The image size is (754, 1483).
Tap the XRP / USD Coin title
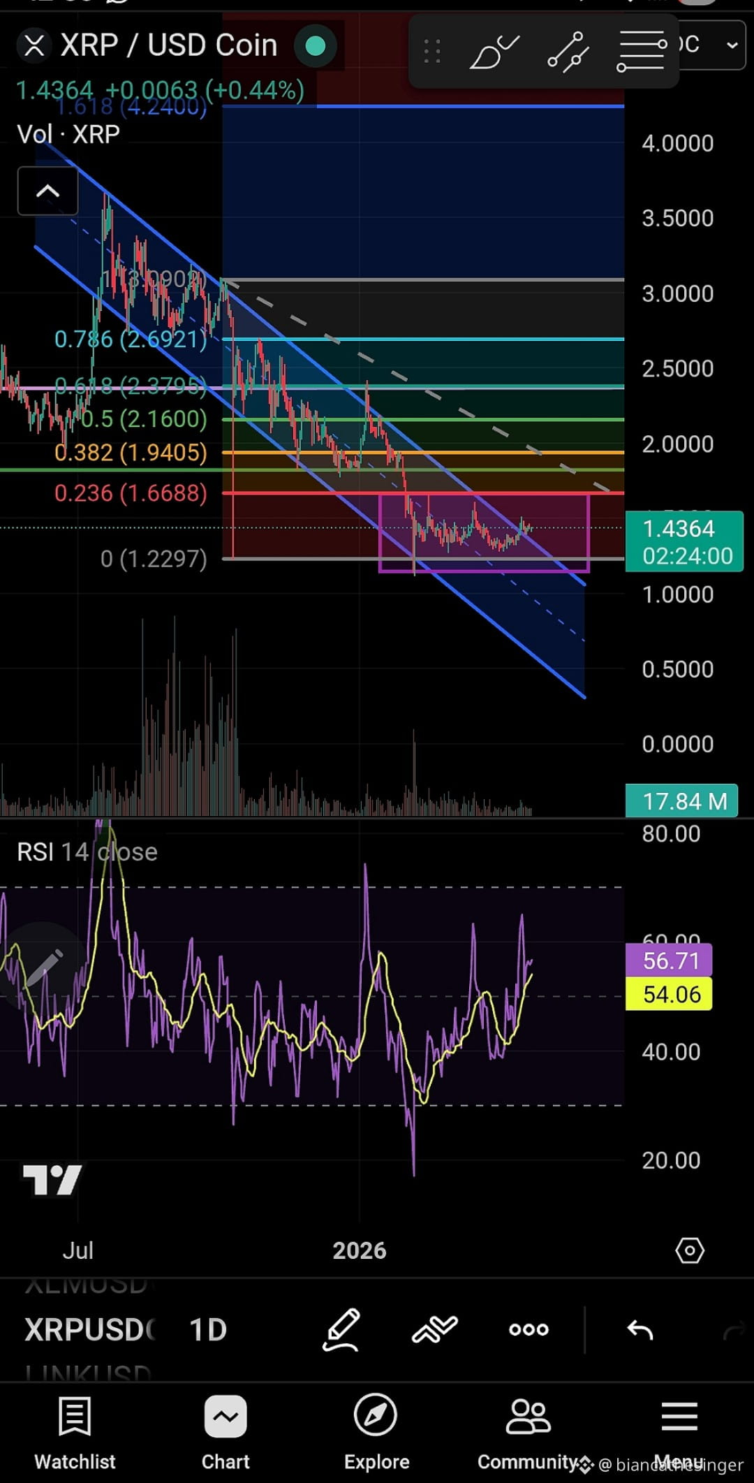tap(169, 45)
